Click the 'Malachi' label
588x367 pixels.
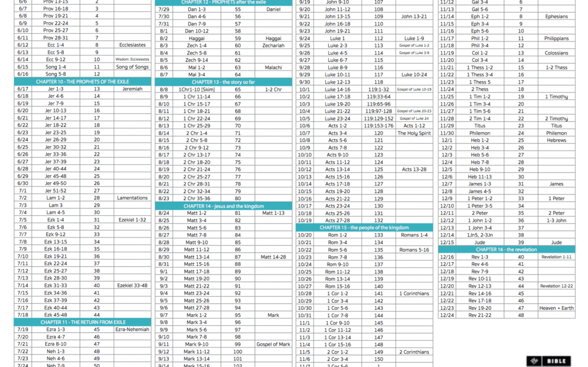point(273,67)
